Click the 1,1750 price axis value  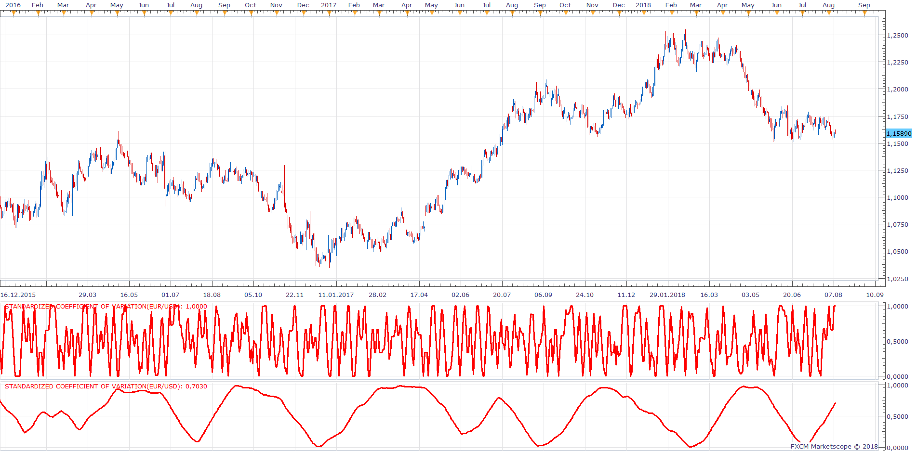[x=898, y=116]
